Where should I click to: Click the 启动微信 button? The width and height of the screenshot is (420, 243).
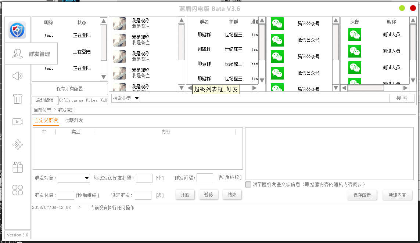[x=44, y=100]
